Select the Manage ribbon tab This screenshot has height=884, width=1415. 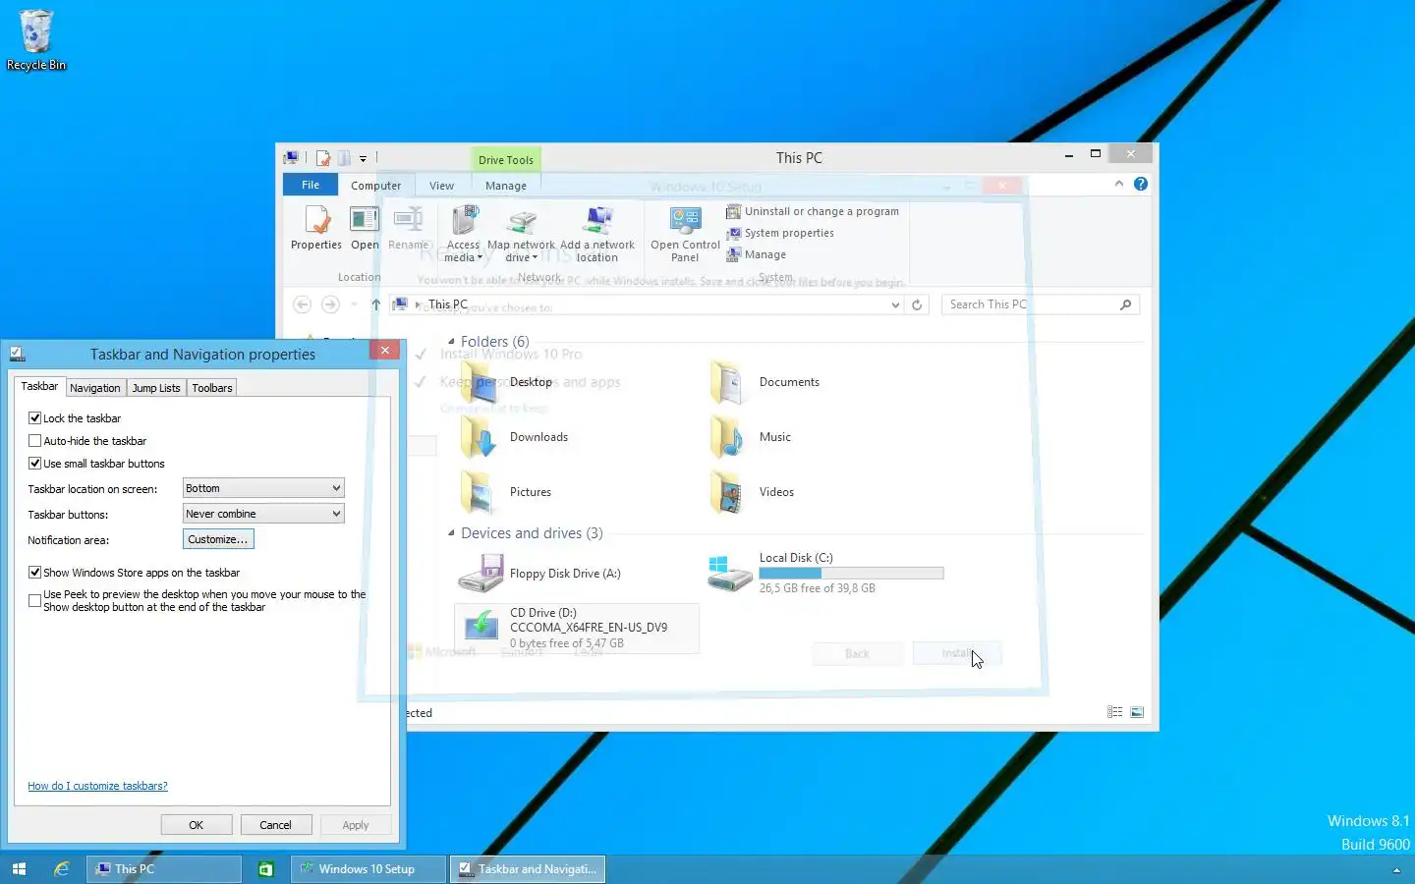[x=505, y=185]
